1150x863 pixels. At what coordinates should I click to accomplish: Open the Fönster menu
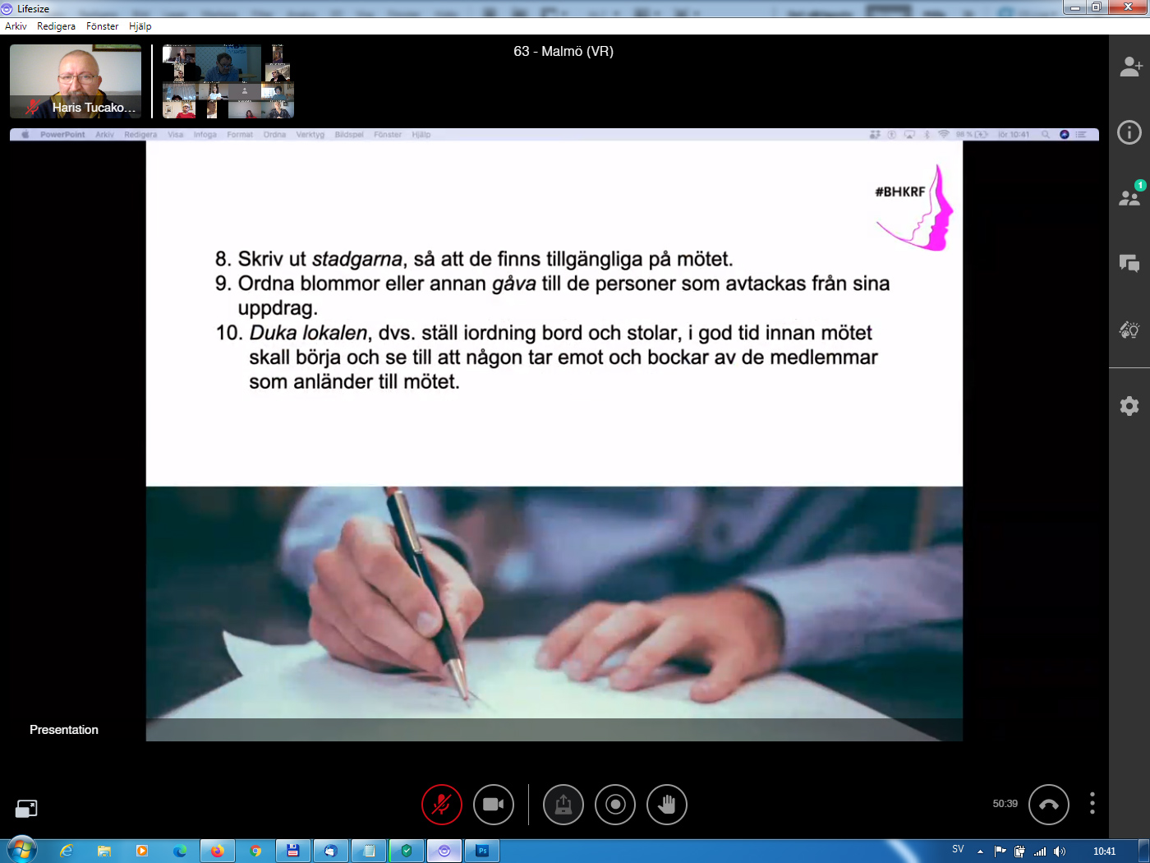pyautogui.click(x=102, y=26)
